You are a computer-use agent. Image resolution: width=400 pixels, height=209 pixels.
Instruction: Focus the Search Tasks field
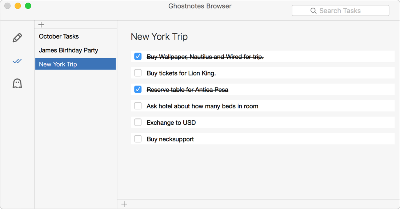340,11
